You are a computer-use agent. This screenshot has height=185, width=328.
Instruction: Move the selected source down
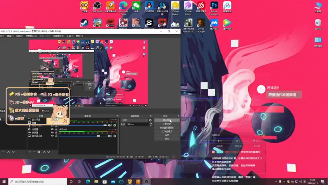pyautogui.click(x=48, y=152)
